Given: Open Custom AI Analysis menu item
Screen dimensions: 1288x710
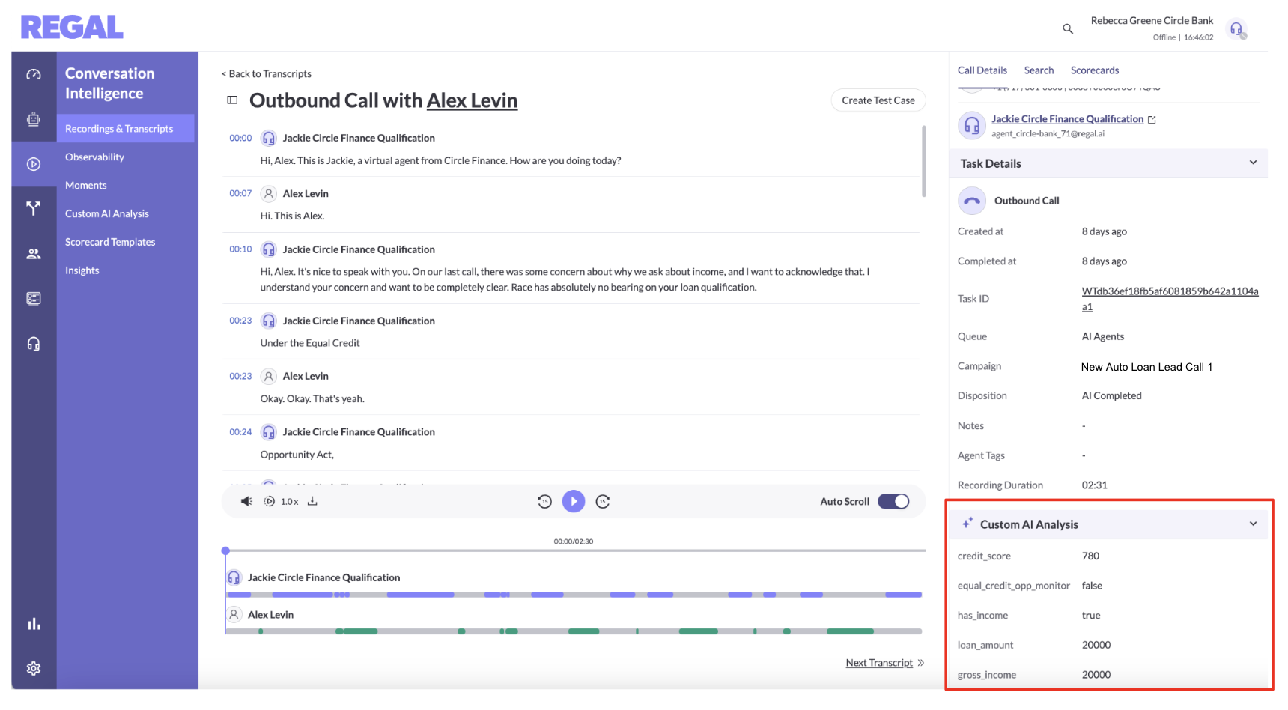Looking at the screenshot, I should coord(106,214).
